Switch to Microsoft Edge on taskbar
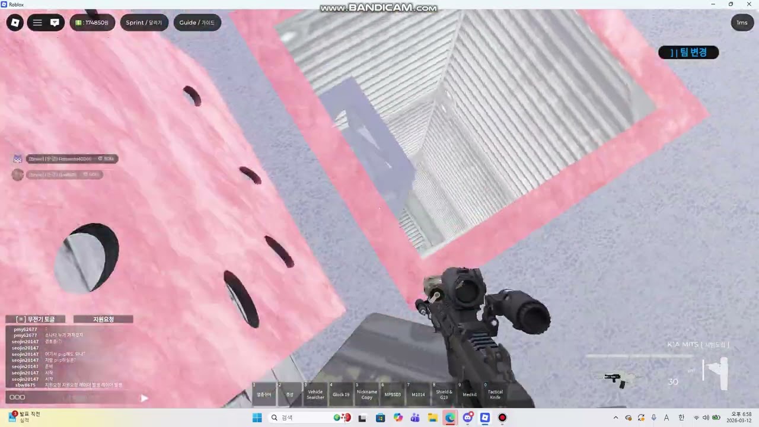Viewport: 759px width, 427px height. point(450,418)
